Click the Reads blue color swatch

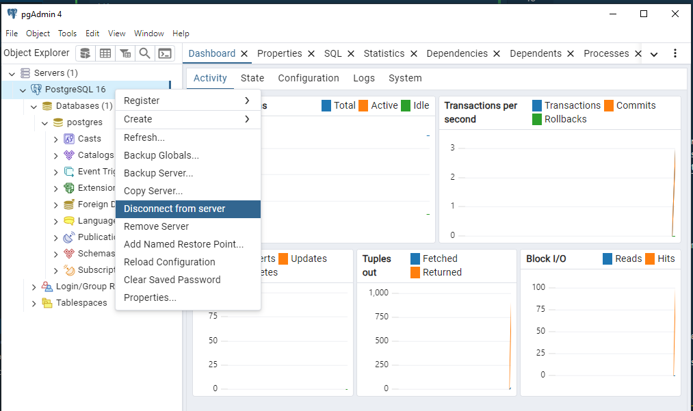click(607, 258)
